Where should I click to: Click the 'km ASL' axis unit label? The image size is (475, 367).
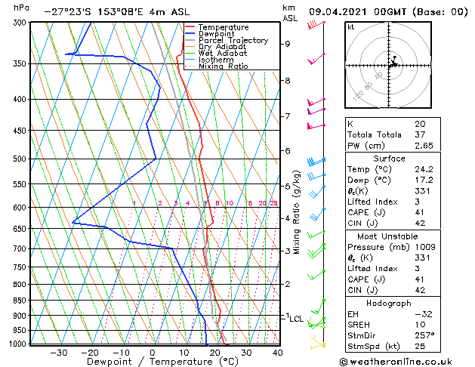click(290, 13)
